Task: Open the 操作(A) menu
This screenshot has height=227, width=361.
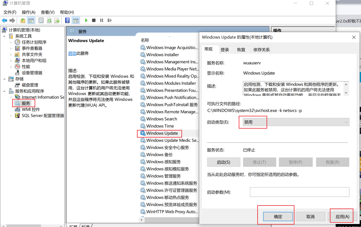Action: point(29,12)
